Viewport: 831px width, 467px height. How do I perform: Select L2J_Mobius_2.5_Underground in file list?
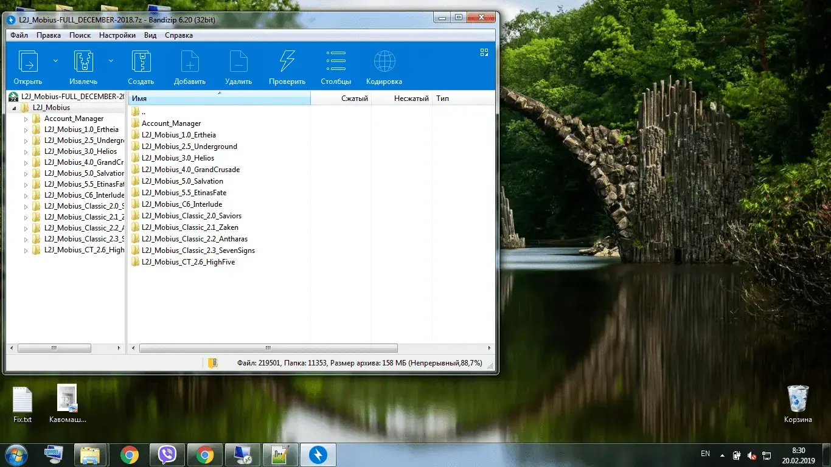coord(189,147)
